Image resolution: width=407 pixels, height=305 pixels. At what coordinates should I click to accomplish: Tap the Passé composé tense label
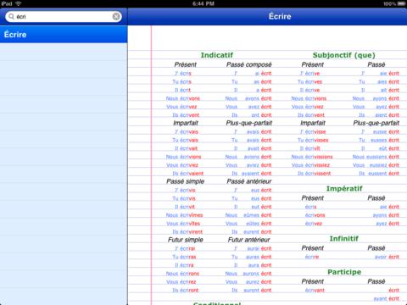click(249, 64)
